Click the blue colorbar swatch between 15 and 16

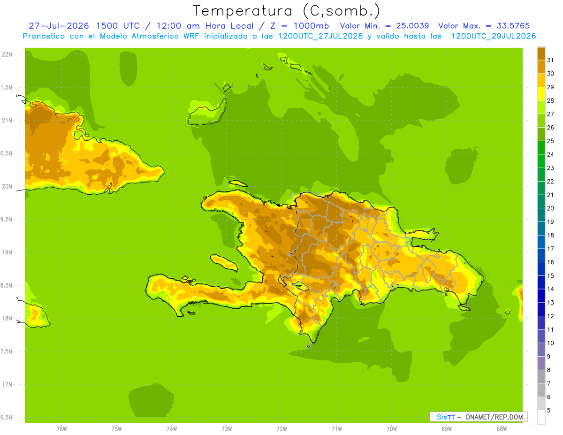tap(541, 269)
